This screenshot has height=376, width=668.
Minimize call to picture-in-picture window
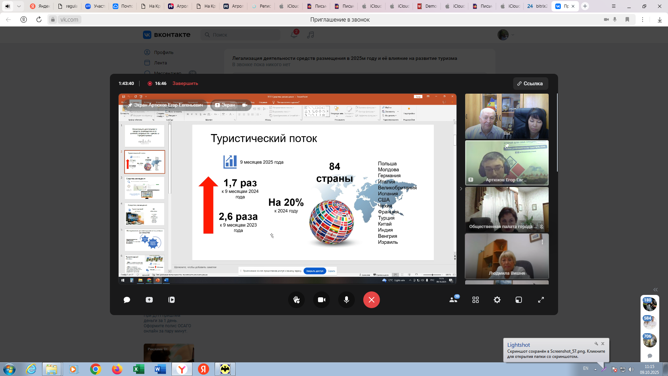pos(519,300)
